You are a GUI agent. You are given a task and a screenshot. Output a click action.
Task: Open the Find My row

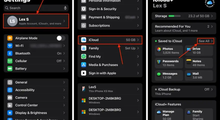click(x=110, y=56)
